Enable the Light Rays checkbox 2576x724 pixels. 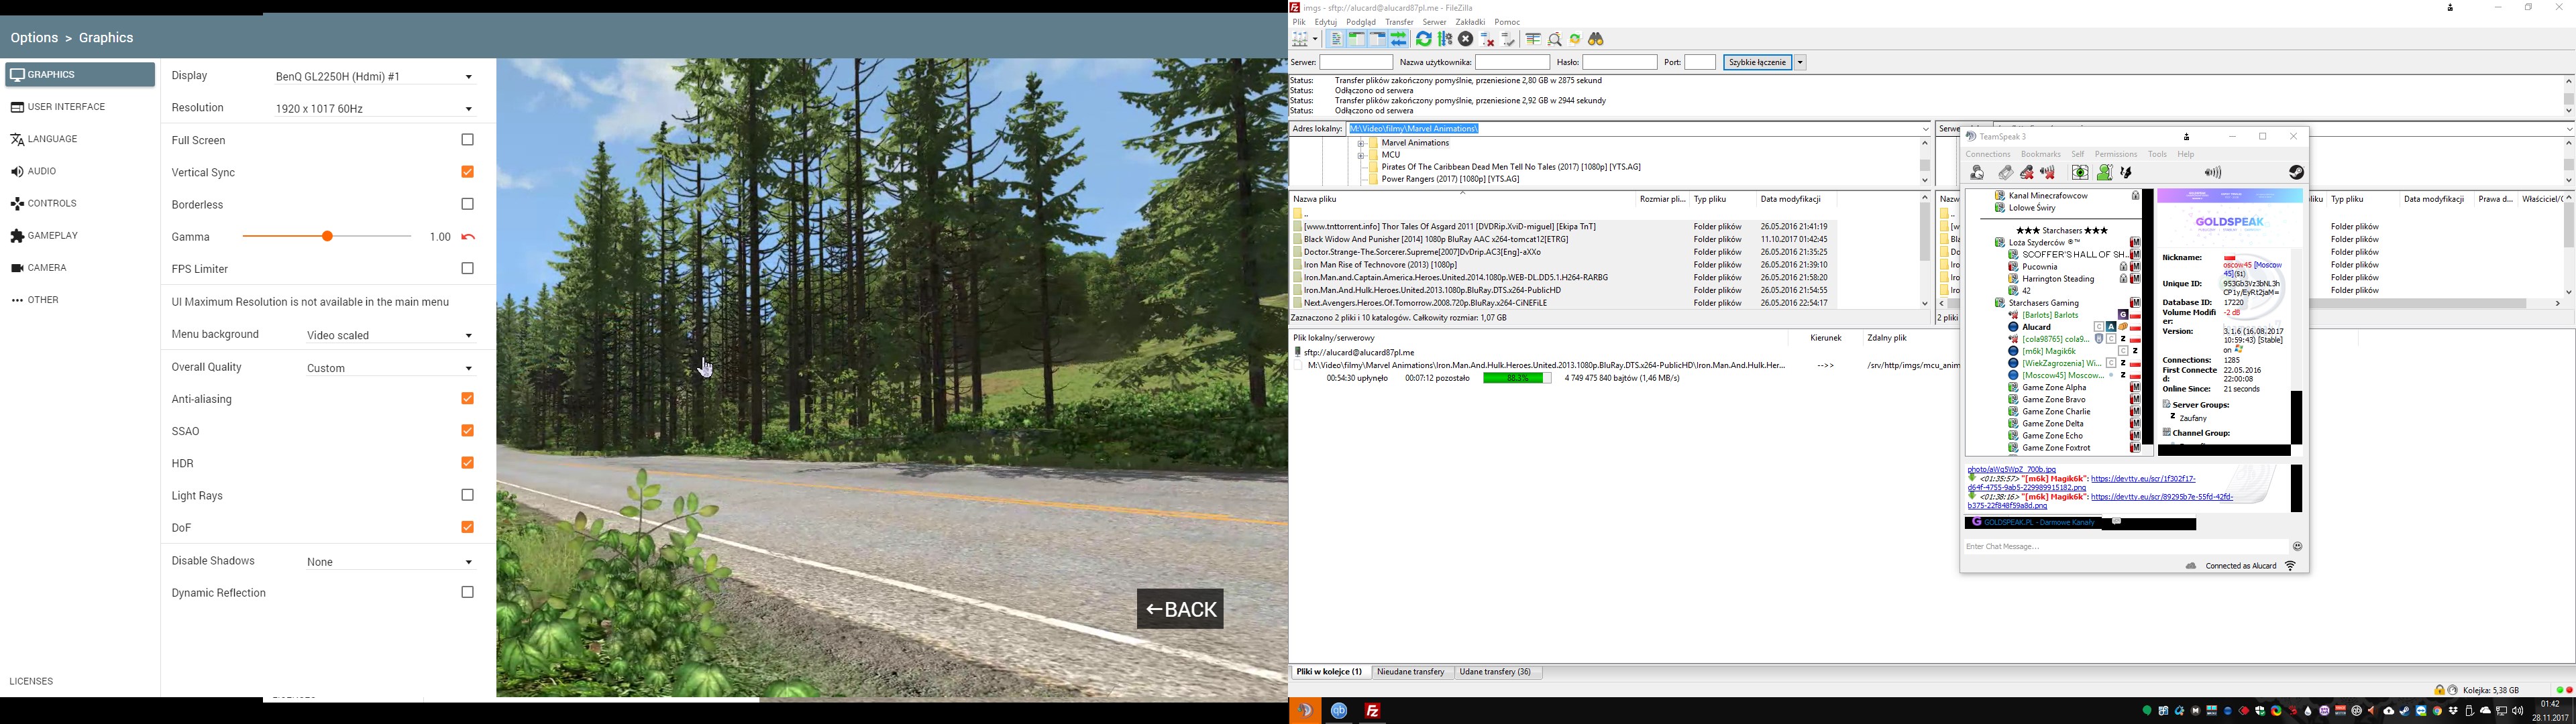(467, 495)
